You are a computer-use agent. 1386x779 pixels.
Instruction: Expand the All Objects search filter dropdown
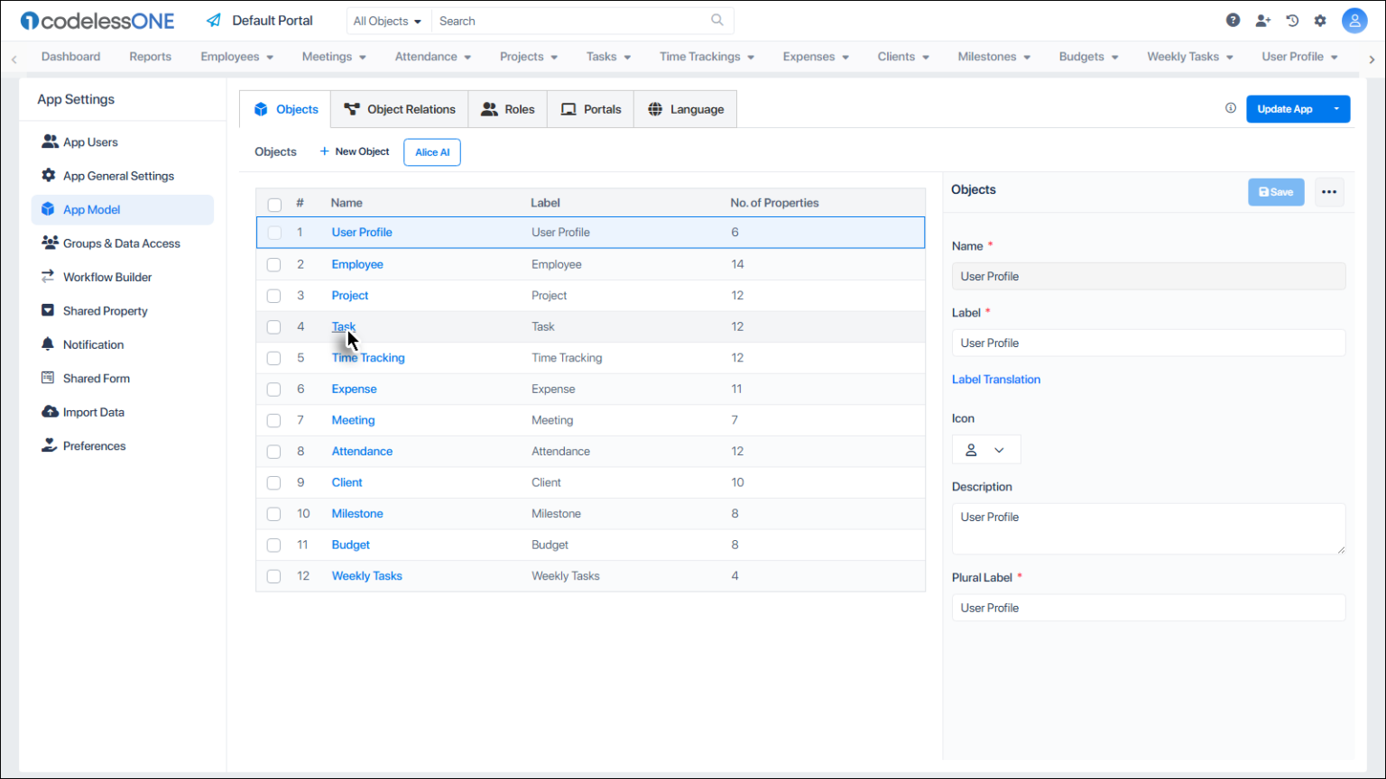click(x=387, y=21)
